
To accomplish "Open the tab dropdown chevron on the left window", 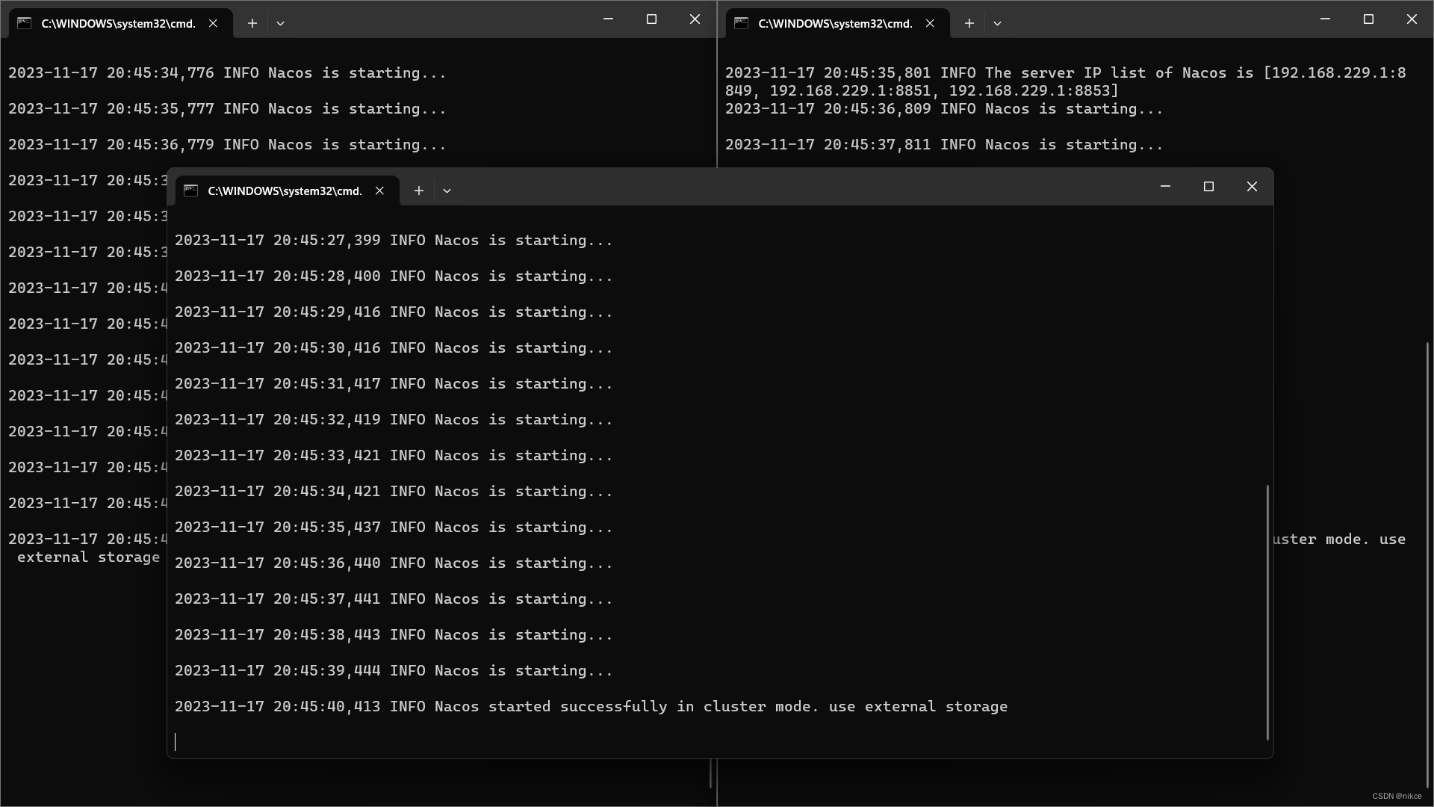I will pyautogui.click(x=281, y=23).
